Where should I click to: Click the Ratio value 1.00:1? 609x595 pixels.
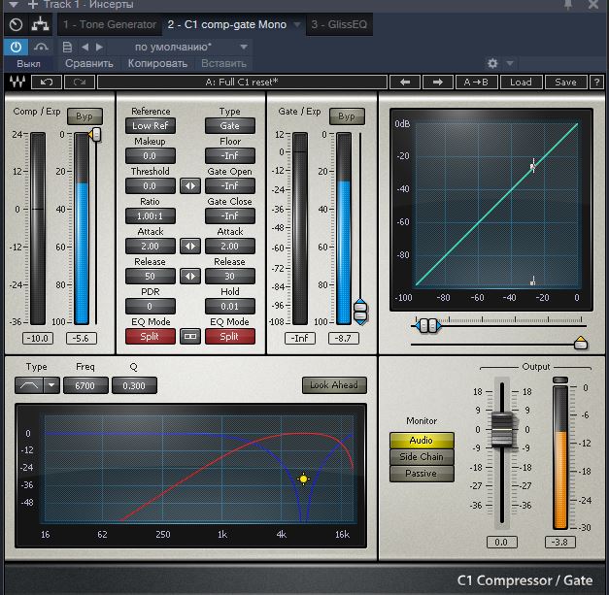point(150,216)
